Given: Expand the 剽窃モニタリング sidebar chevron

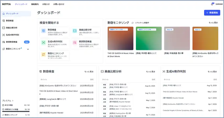Looking at the screenshot, I should (x=28, y=49).
